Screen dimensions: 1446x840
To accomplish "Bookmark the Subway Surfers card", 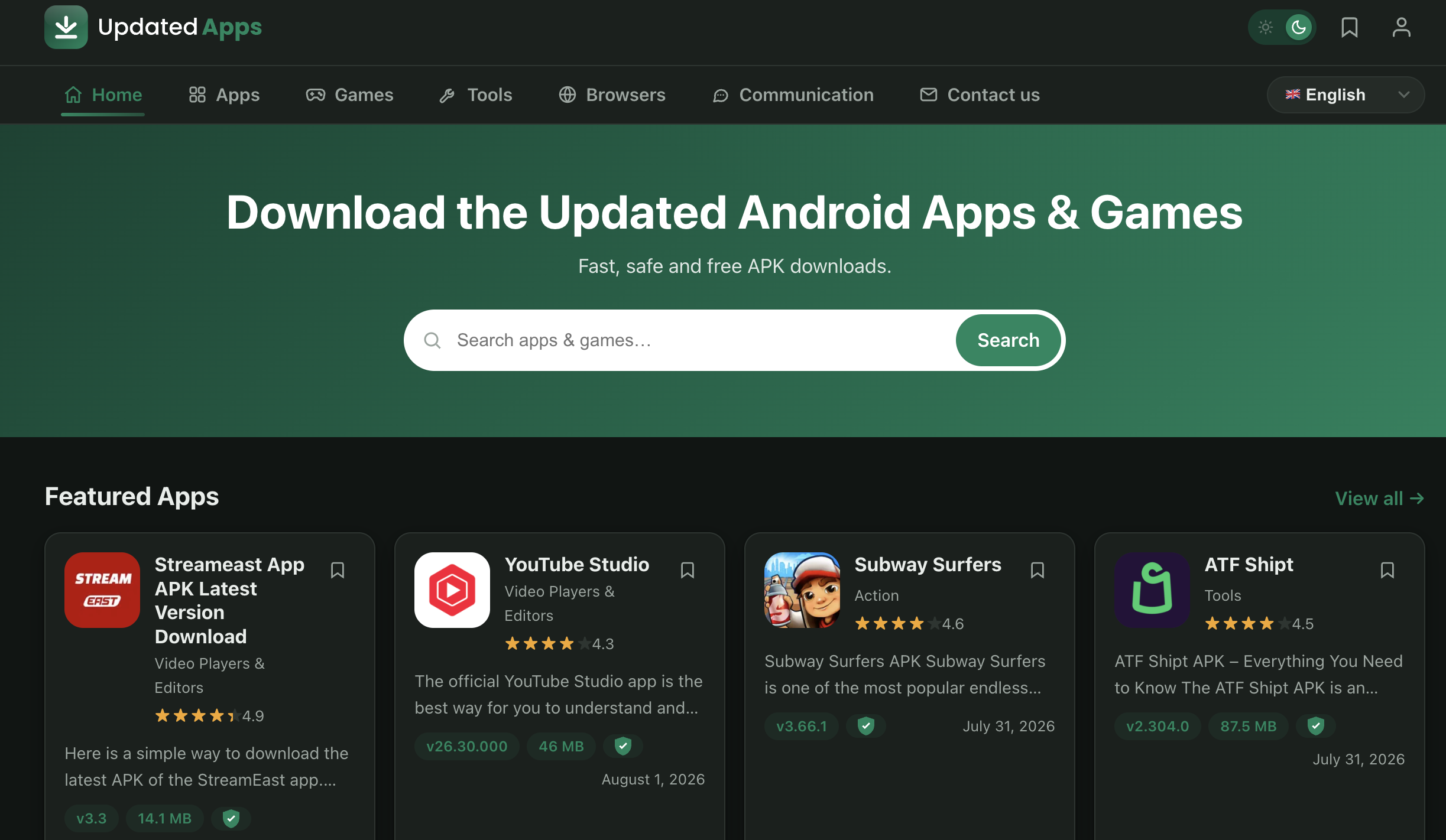I will coord(1038,570).
